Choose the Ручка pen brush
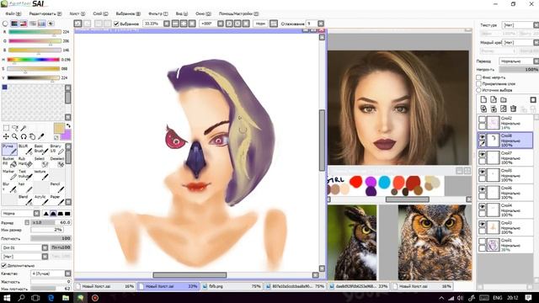The height and width of the screenshot is (303, 539). click(x=9, y=150)
